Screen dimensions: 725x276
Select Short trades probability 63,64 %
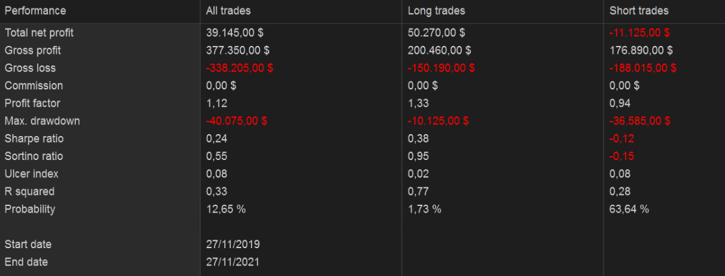[629, 209]
